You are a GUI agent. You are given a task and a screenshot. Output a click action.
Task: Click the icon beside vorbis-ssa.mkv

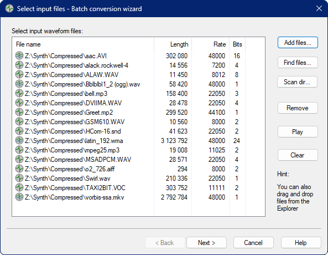pos(19,197)
